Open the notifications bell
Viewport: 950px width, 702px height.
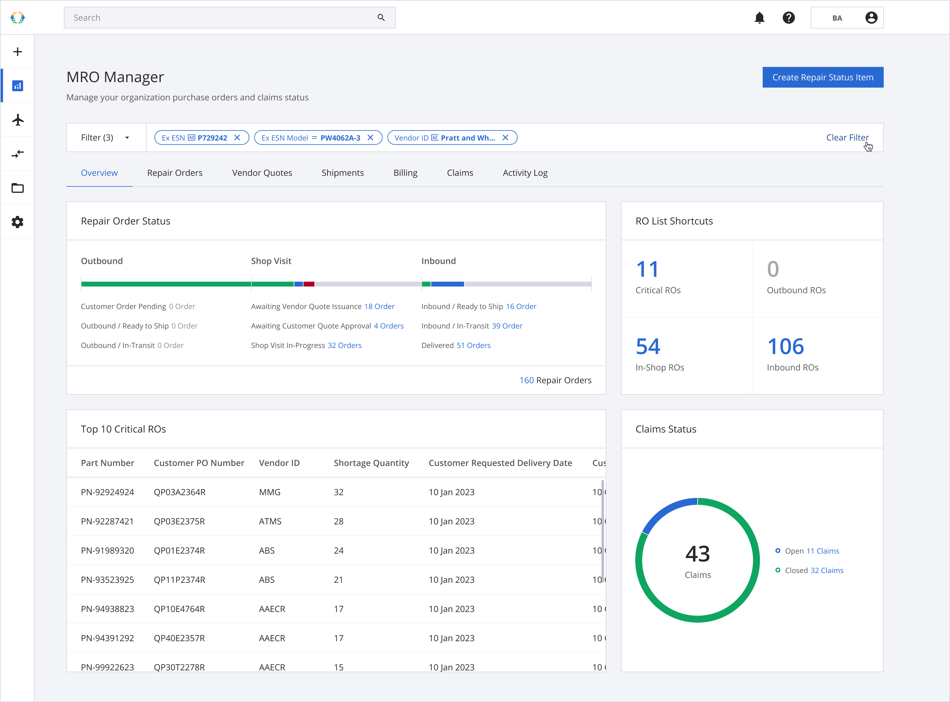pos(760,18)
